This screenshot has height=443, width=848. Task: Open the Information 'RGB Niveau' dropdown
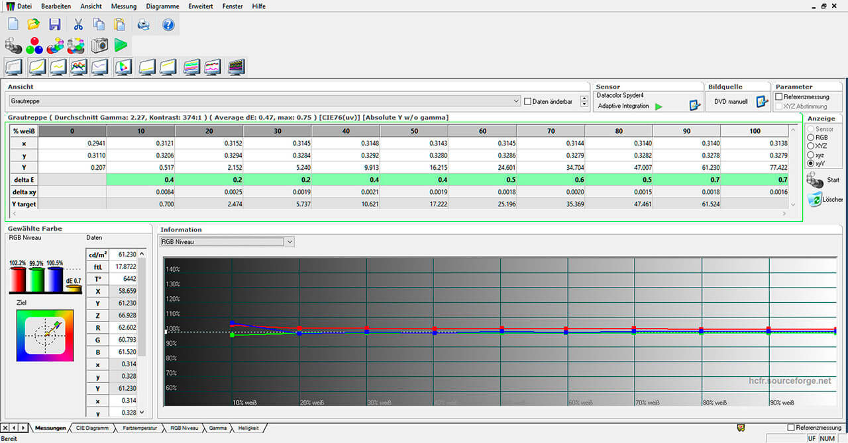(x=227, y=242)
